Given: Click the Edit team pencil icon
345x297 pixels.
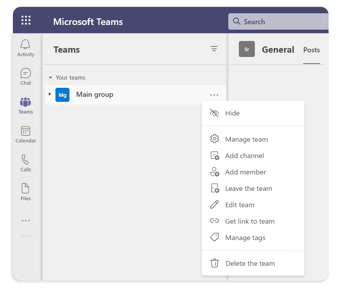Looking at the screenshot, I should pyautogui.click(x=214, y=205).
